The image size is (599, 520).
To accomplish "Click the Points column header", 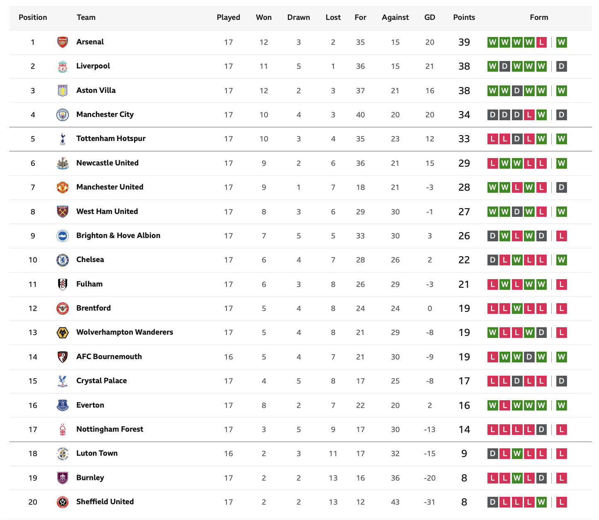I will (464, 17).
